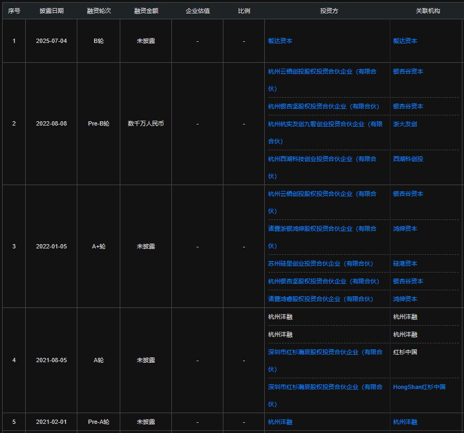Click the 序号 column header
The height and width of the screenshot is (433, 464).
14,11
